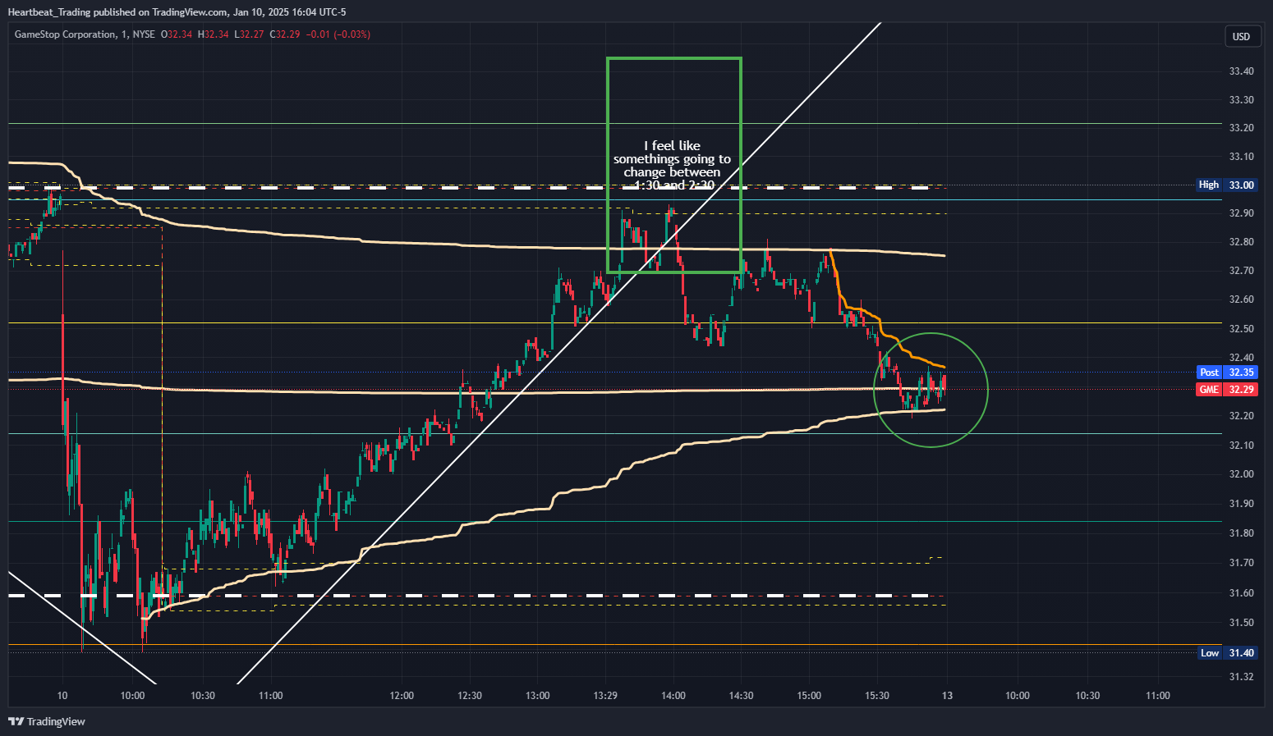Click the 15:30 time axis label

pos(877,696)
